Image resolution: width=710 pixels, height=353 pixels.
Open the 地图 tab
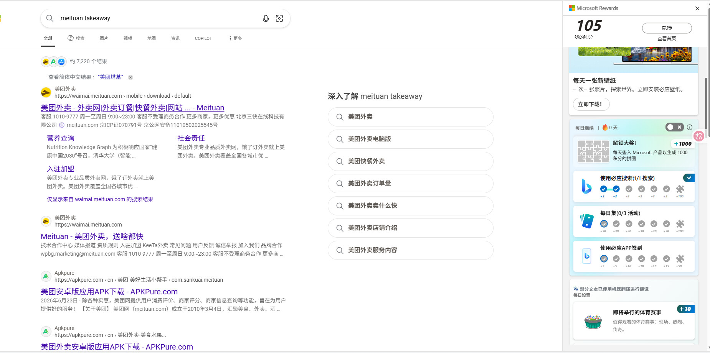tap(152, 38)
